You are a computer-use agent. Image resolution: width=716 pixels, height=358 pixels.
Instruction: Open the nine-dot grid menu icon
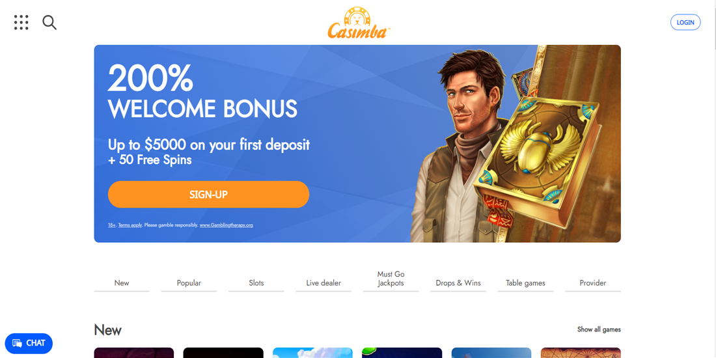point(21,22)
